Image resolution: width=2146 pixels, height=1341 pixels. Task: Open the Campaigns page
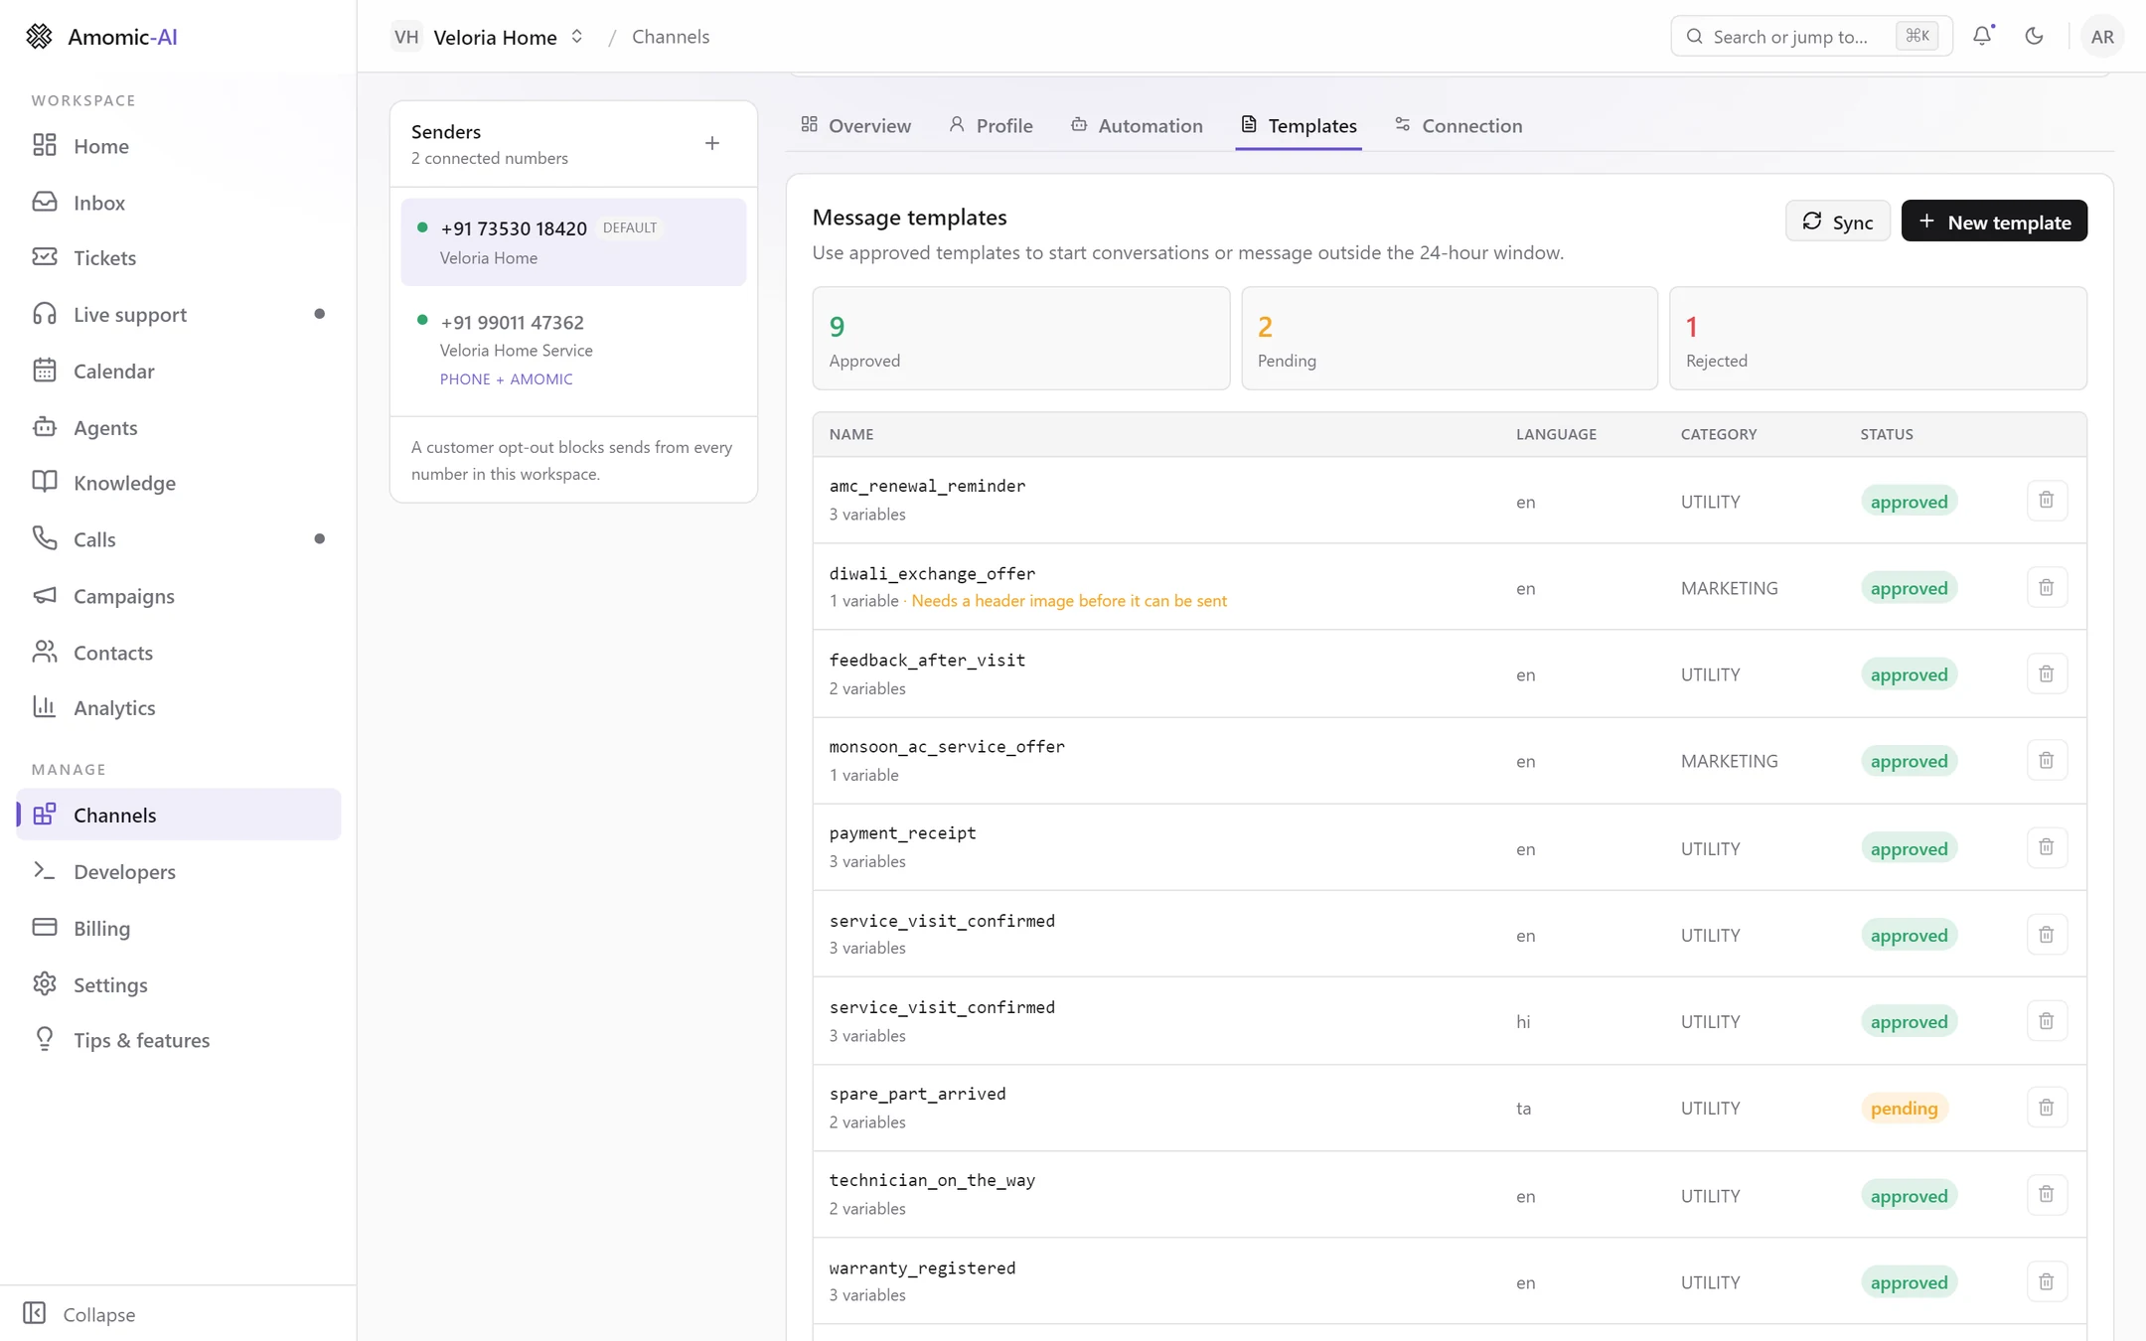tap(179, 596)
